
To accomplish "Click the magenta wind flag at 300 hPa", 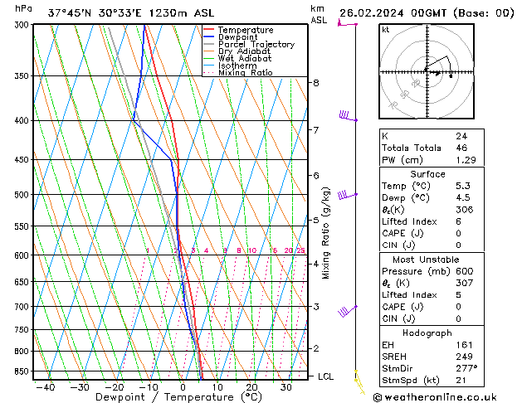I will [x=343, y=22].
